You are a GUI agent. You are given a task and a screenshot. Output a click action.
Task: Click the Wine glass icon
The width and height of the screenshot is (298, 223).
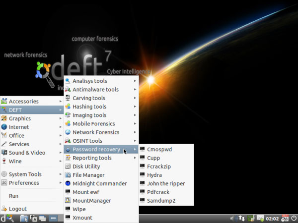coord(4,161)
